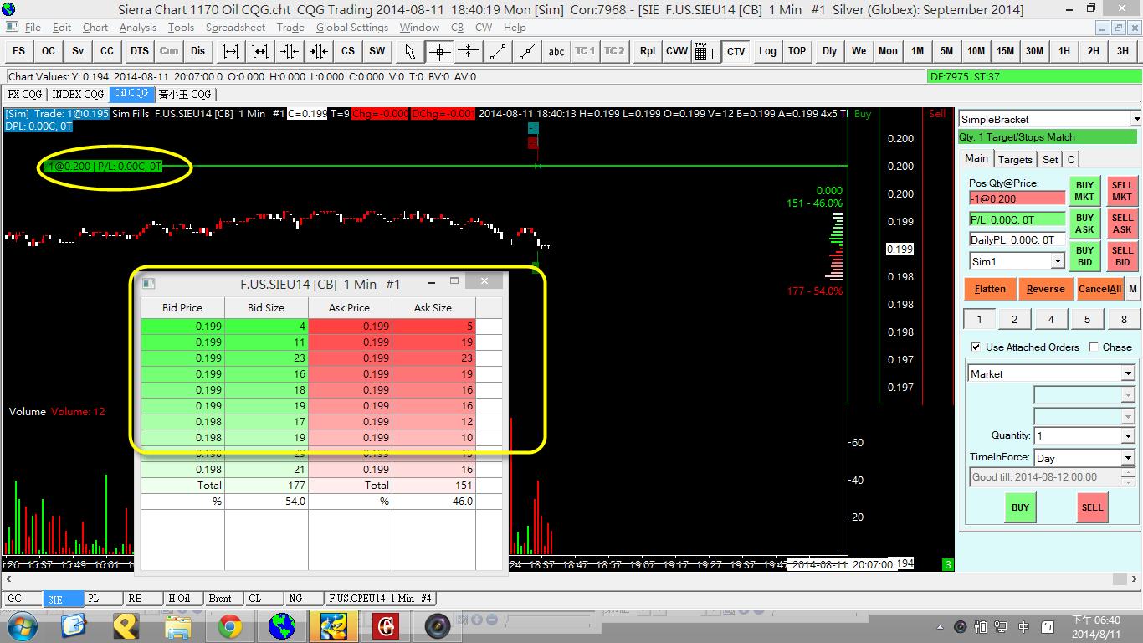Viewport: 1143px width, 643px height.
Task: Expand the SimpleBracket configuration dropdown
Action: [1135, 120]
